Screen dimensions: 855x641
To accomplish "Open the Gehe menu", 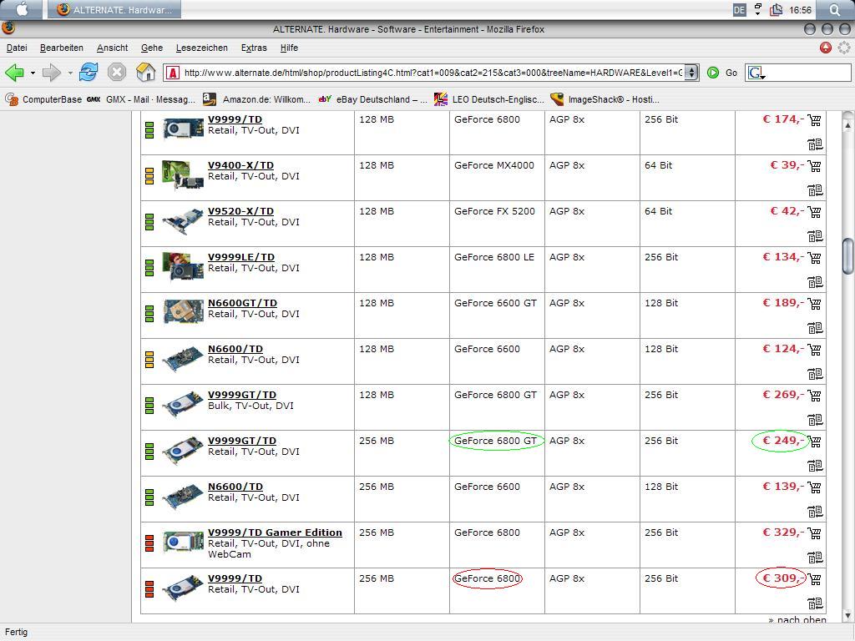I will click(152, 48).
